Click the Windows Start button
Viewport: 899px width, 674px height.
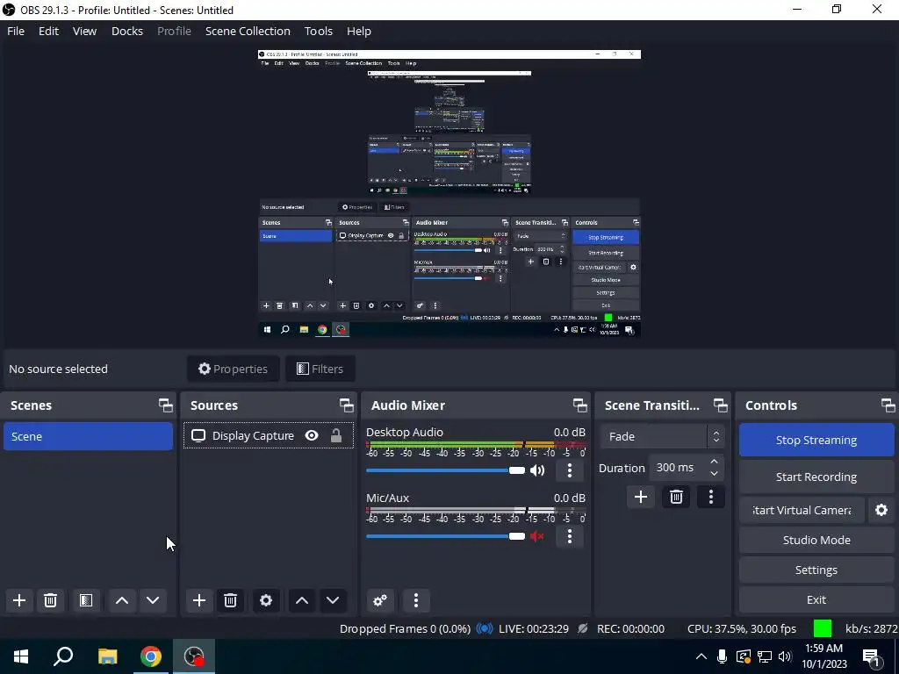[x=21, y=656]
